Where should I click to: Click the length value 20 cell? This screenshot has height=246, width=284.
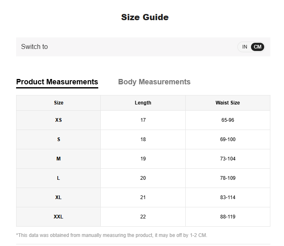click(143, 178)
